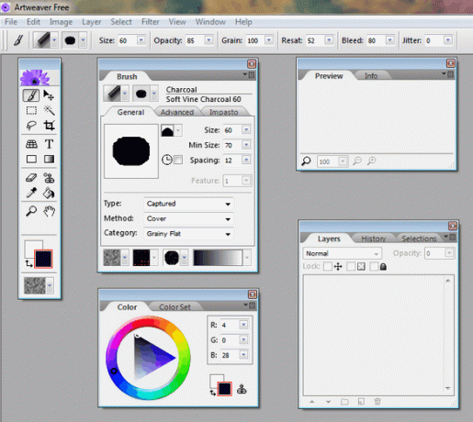Screen dimensions: 473x422
Task: Pick the Eyedropper tool
Action: (31, 193)
